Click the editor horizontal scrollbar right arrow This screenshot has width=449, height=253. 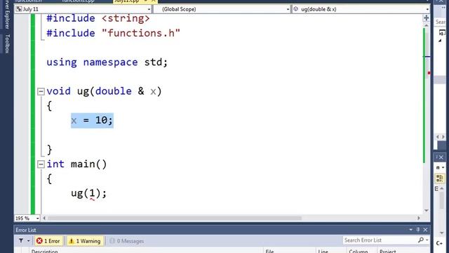pyautogui.click(x=419, y=219)
